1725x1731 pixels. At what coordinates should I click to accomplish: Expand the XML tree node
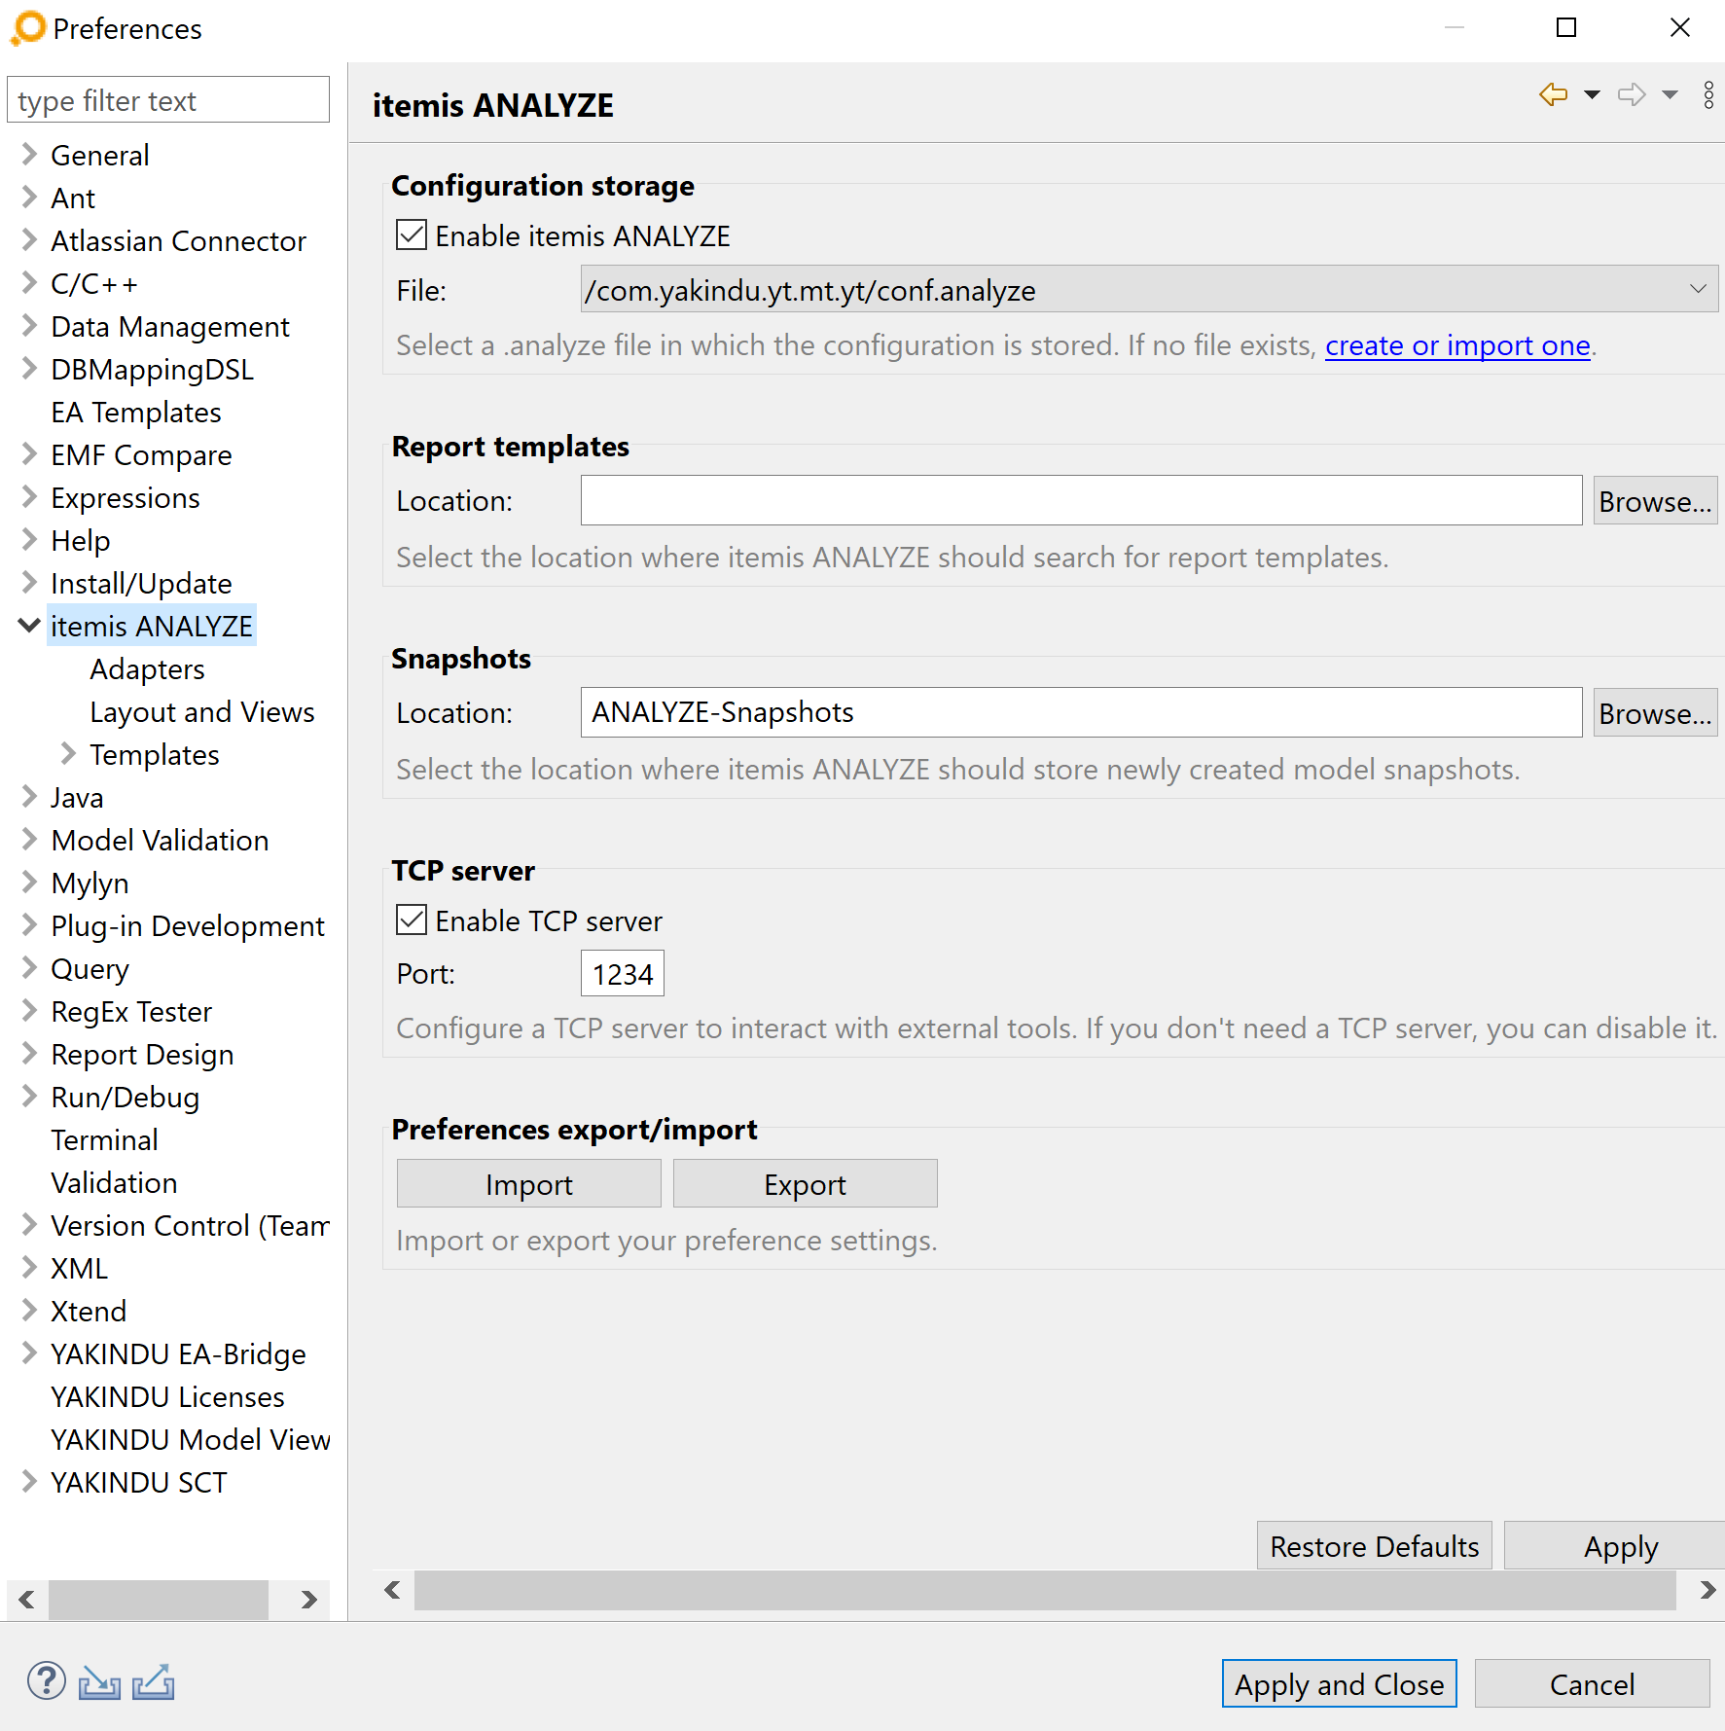pos(29,1268)
